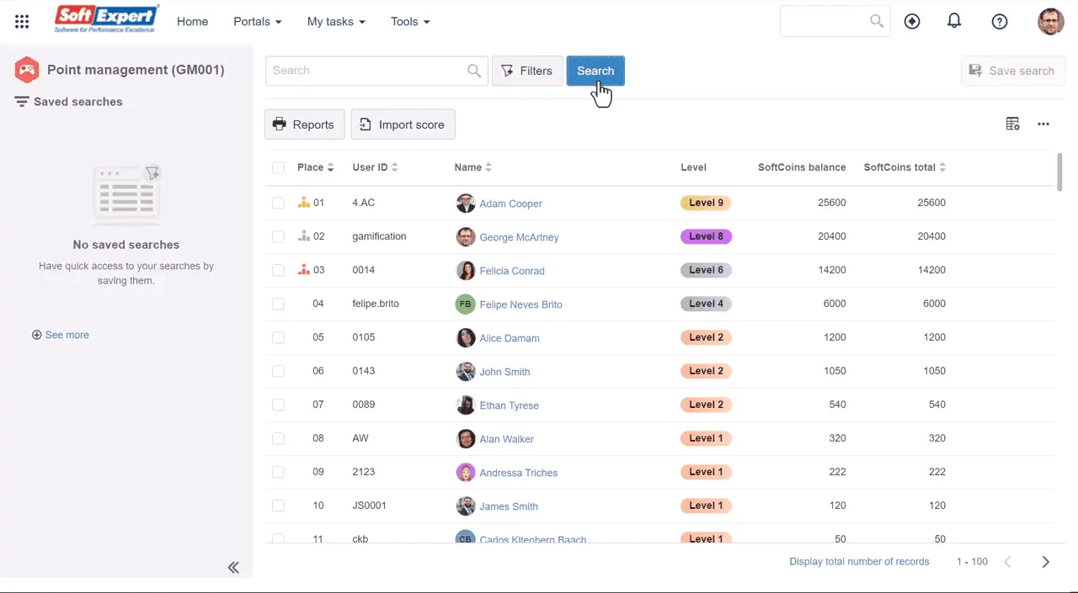Open the three-dot more options menu
Viewport: 1078px width, 593px height.
pos(1043,124)
